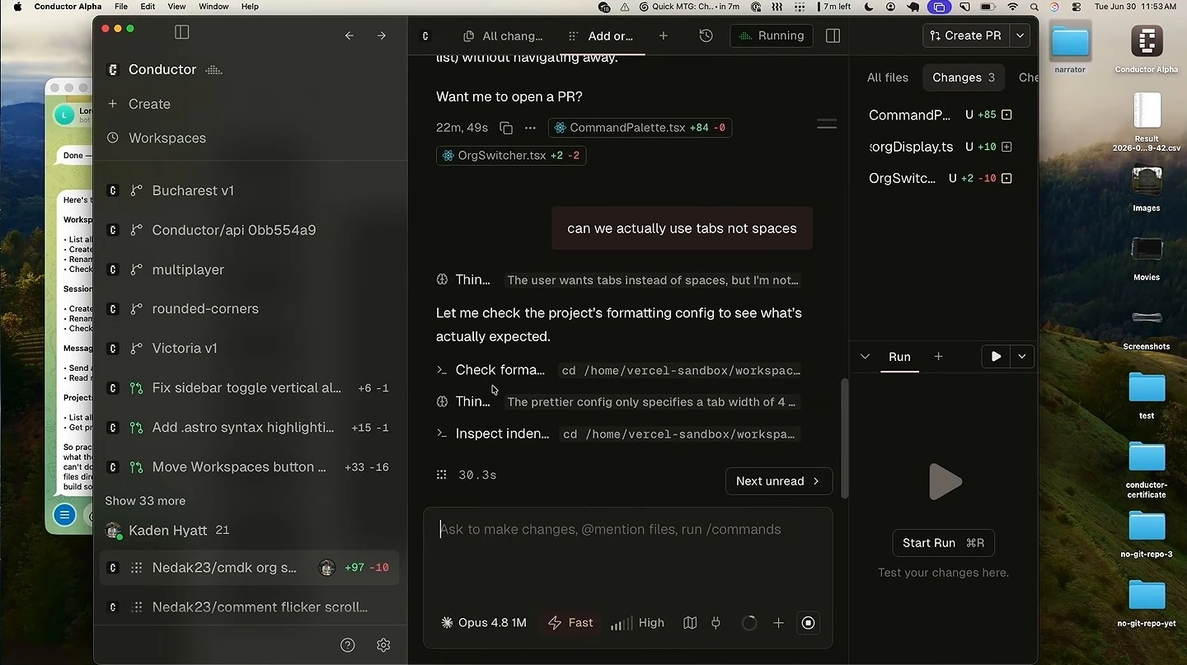The image size is (1187, 665).
Task: Stop the running agent
Action: pyautogui.click(x=808, y=623)
